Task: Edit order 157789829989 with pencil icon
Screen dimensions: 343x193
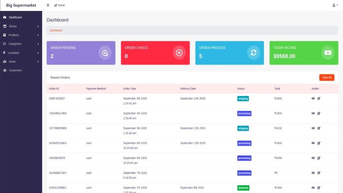Action: click(318, 128)
